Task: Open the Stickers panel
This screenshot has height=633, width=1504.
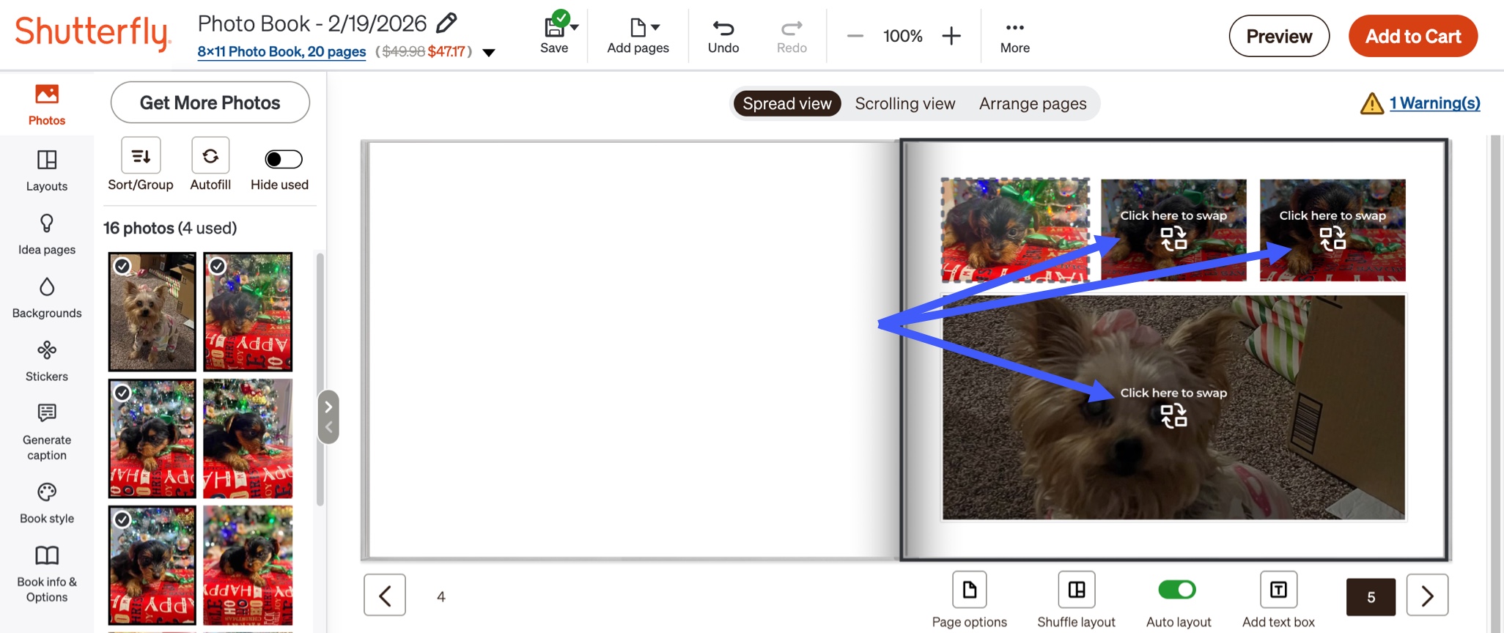Action: point(47,360)
